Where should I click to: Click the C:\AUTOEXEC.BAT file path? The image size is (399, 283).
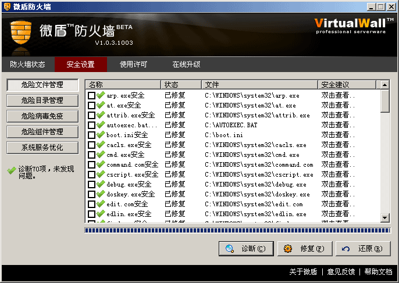point(231,125)
